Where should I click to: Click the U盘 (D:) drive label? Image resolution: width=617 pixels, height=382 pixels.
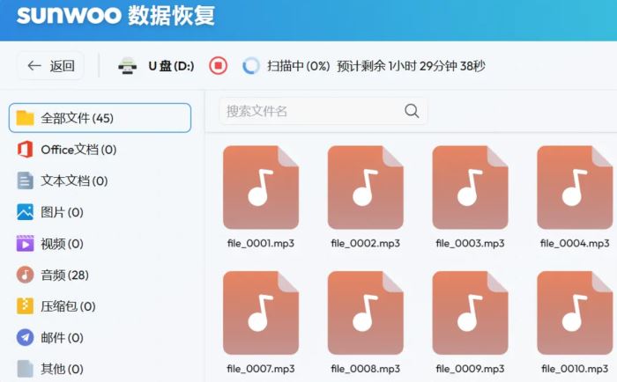pyautogui.click(x=171, y=66)
